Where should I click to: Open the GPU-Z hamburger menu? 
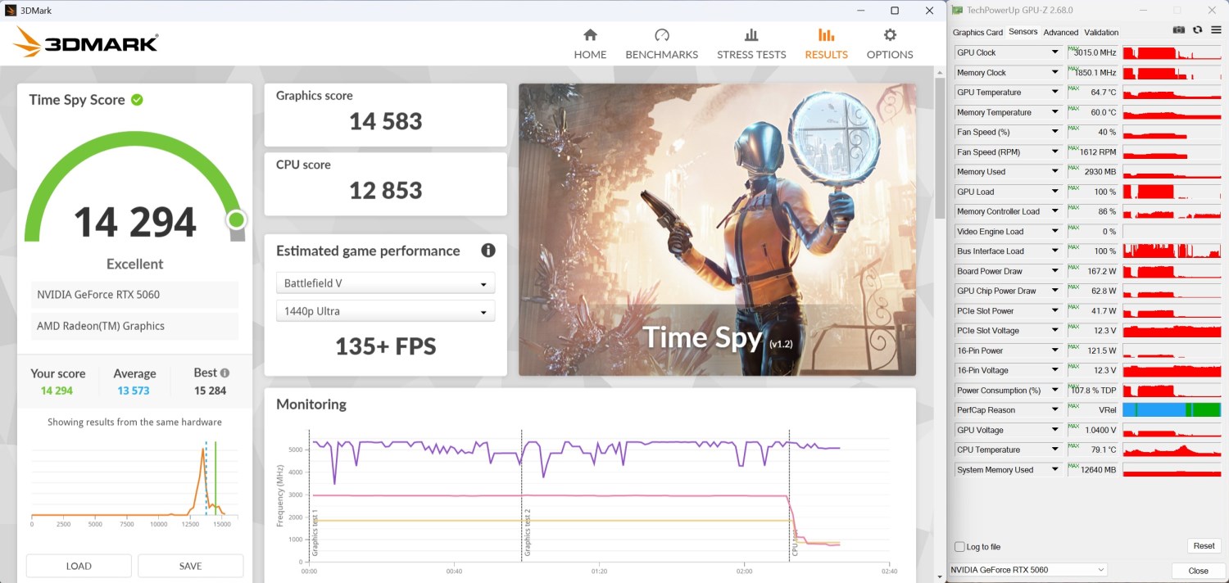point(1215,30)
